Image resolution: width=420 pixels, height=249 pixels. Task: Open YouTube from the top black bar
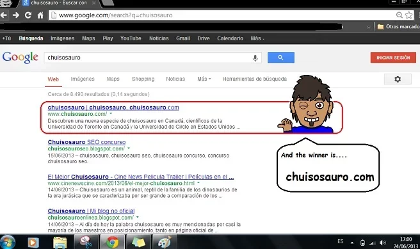pos(131,38)
